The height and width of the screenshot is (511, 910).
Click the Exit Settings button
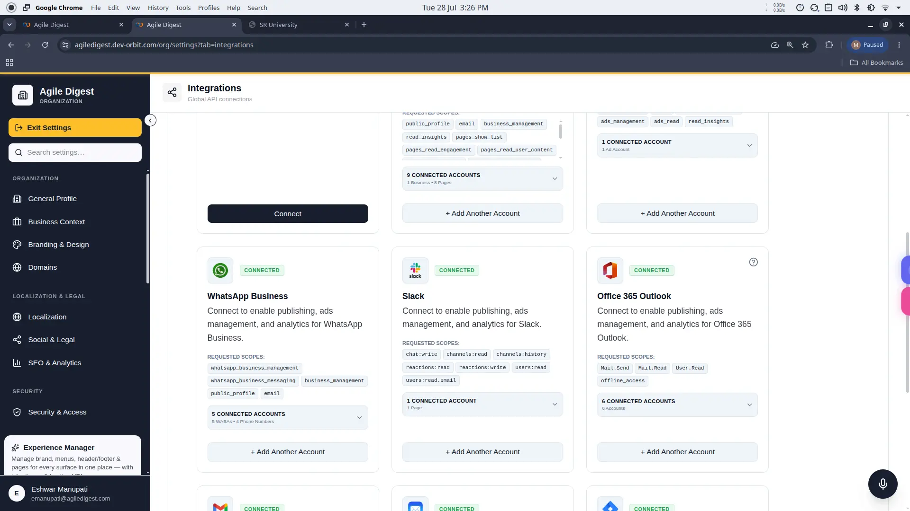(75, 128)
